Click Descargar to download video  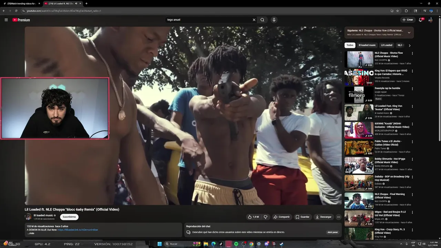click(x=324, y=217)
